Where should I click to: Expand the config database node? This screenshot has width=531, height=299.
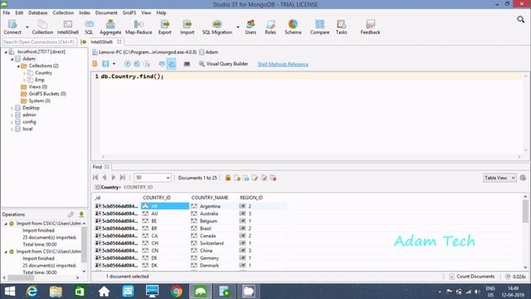point(12,122)
